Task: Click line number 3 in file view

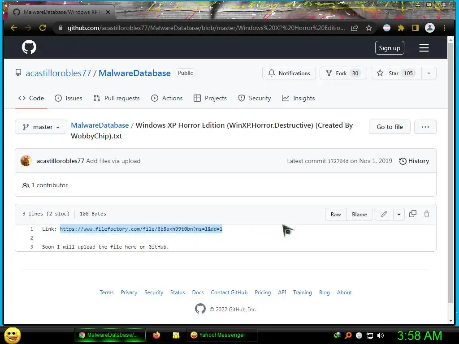Action: click(32, 247)
